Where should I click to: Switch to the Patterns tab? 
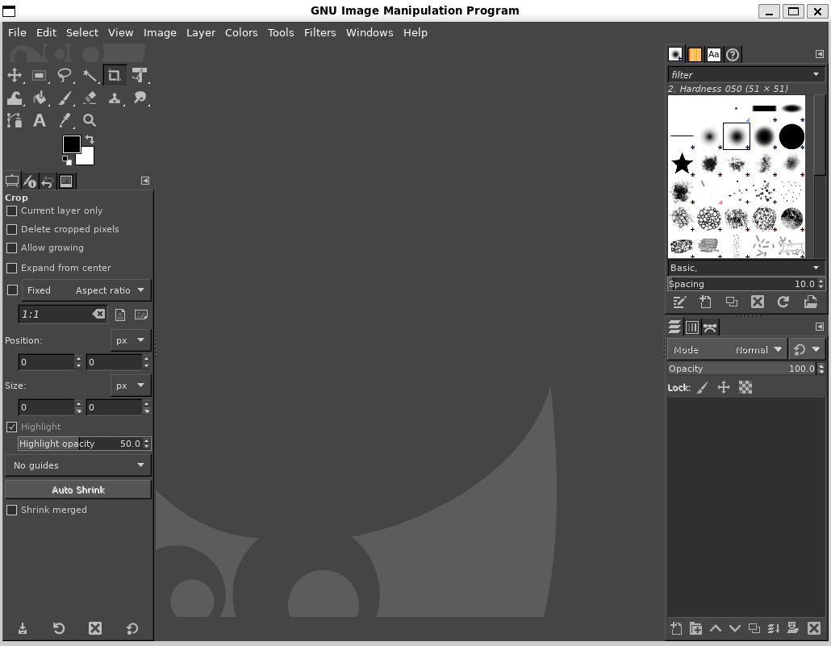point(695,55)
